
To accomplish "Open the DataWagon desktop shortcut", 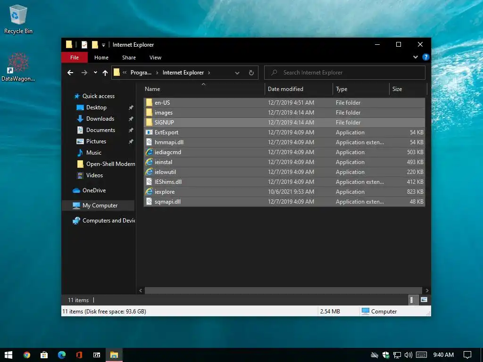I will (18, 67).
